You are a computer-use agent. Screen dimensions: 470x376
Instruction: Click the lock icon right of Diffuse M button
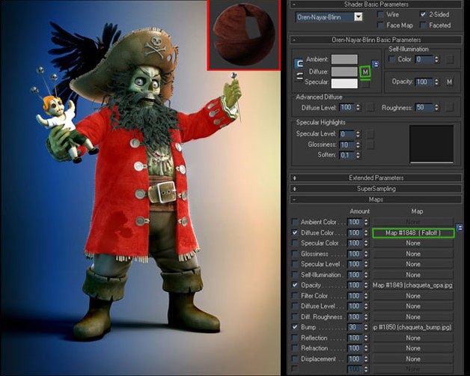point(376,64)
